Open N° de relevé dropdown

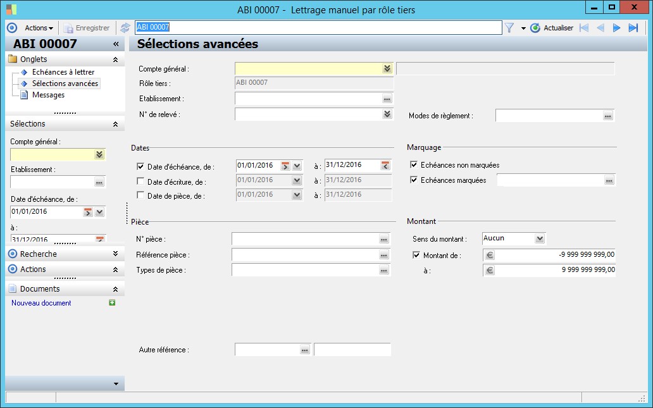pos(387,114)
